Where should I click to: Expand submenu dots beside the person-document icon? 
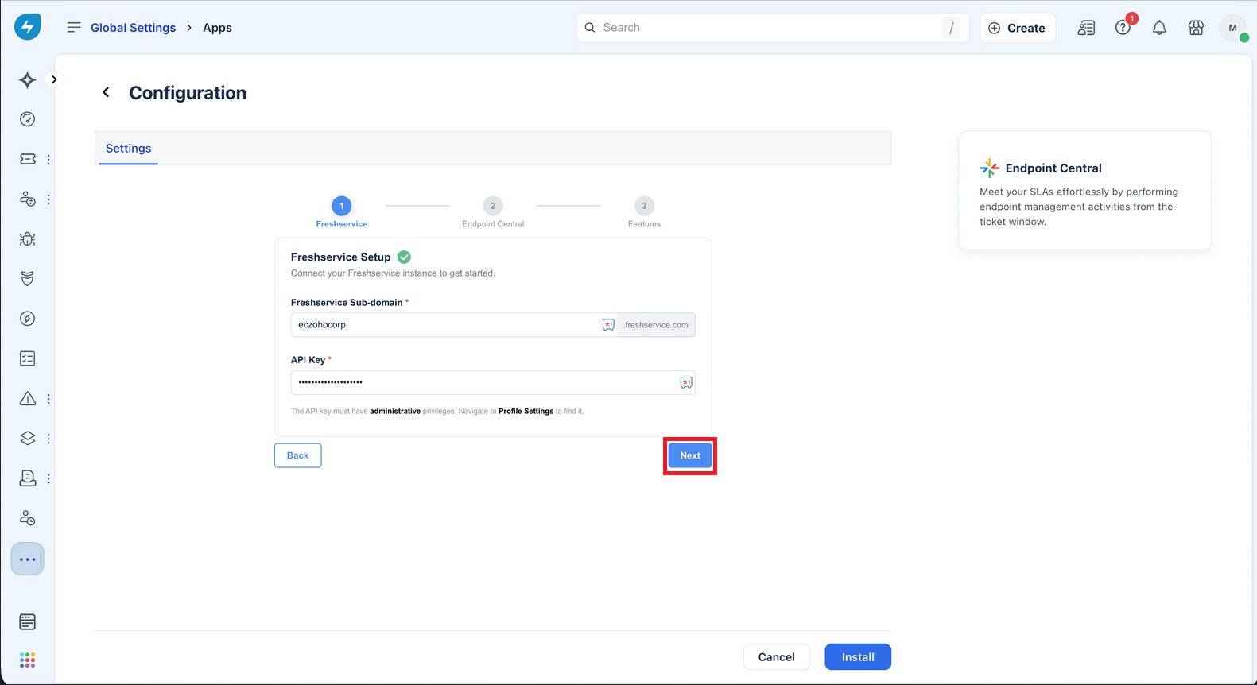[48, 478]
